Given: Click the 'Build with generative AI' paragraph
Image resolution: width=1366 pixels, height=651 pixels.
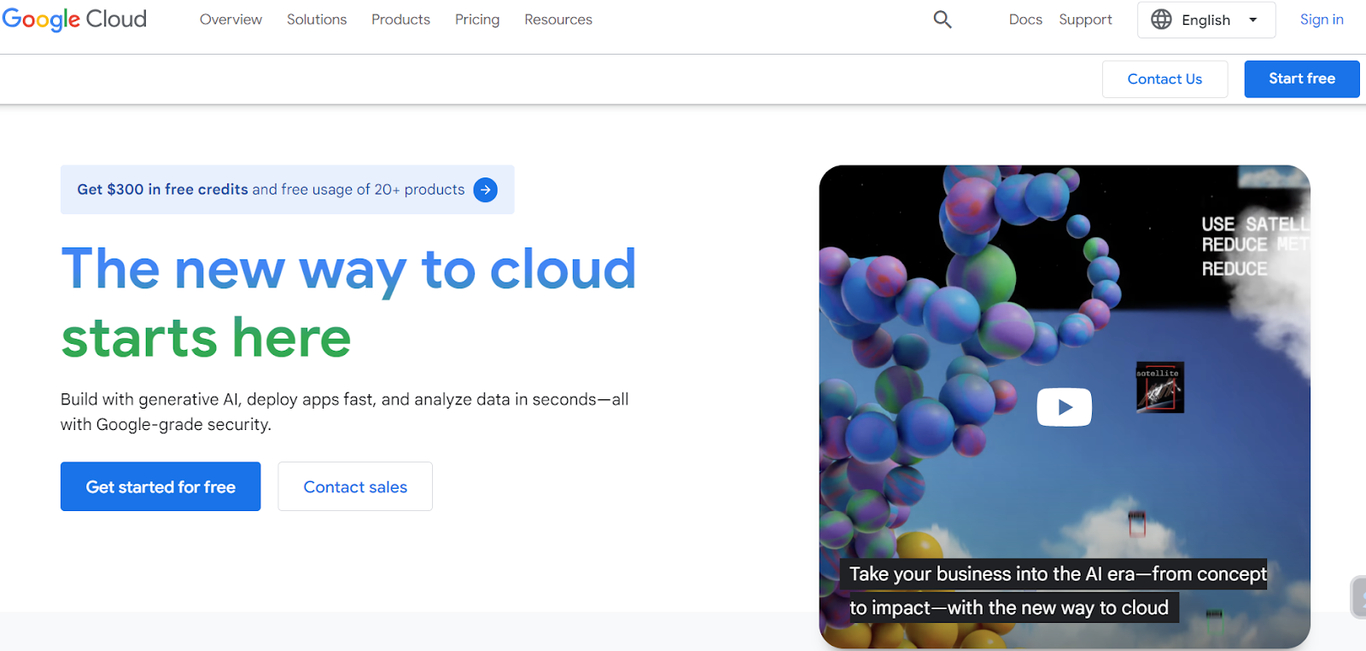Looking at the screenshot, I should [x=345, y=411].
